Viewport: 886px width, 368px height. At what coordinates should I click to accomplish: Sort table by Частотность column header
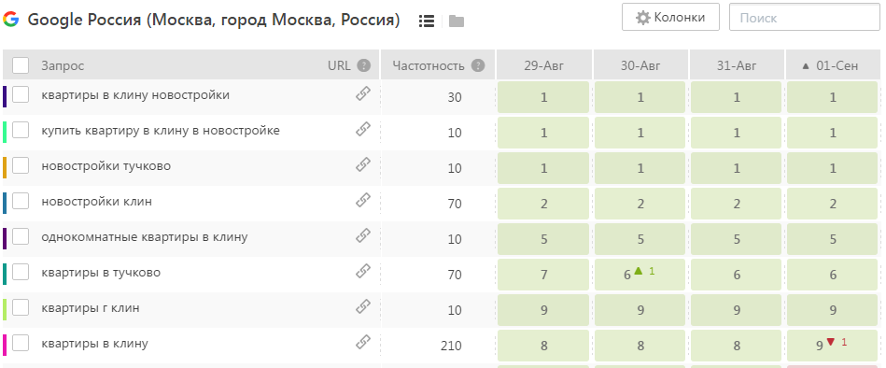tap(429, 65)
